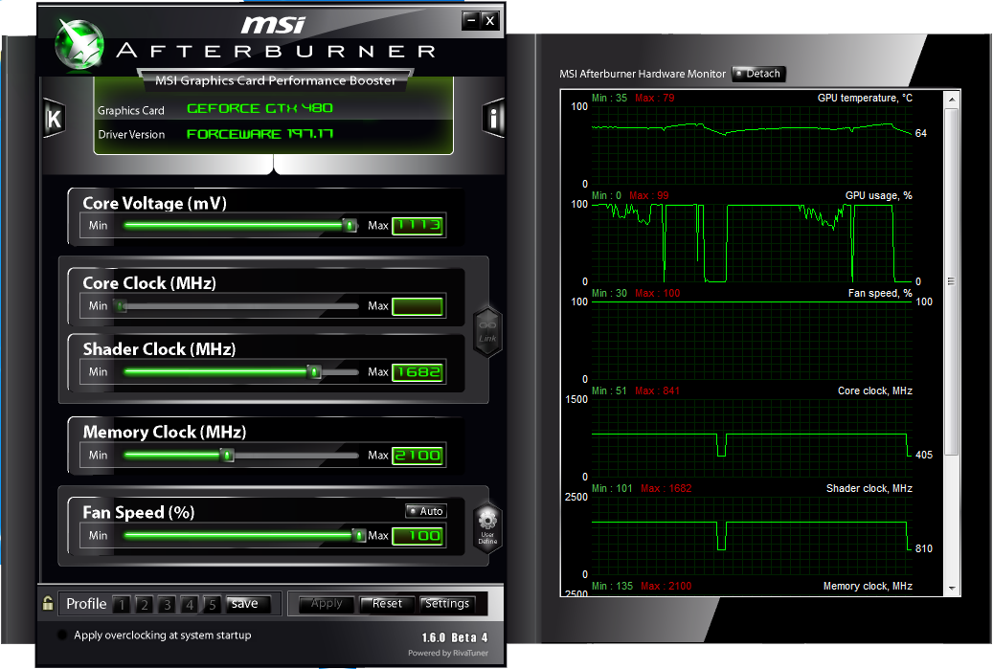Minimize the Afterburner window
The image size is (993, 669).
470,20
